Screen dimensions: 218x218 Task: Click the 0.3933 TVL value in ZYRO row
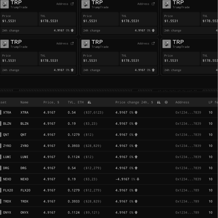click(74, 146)
